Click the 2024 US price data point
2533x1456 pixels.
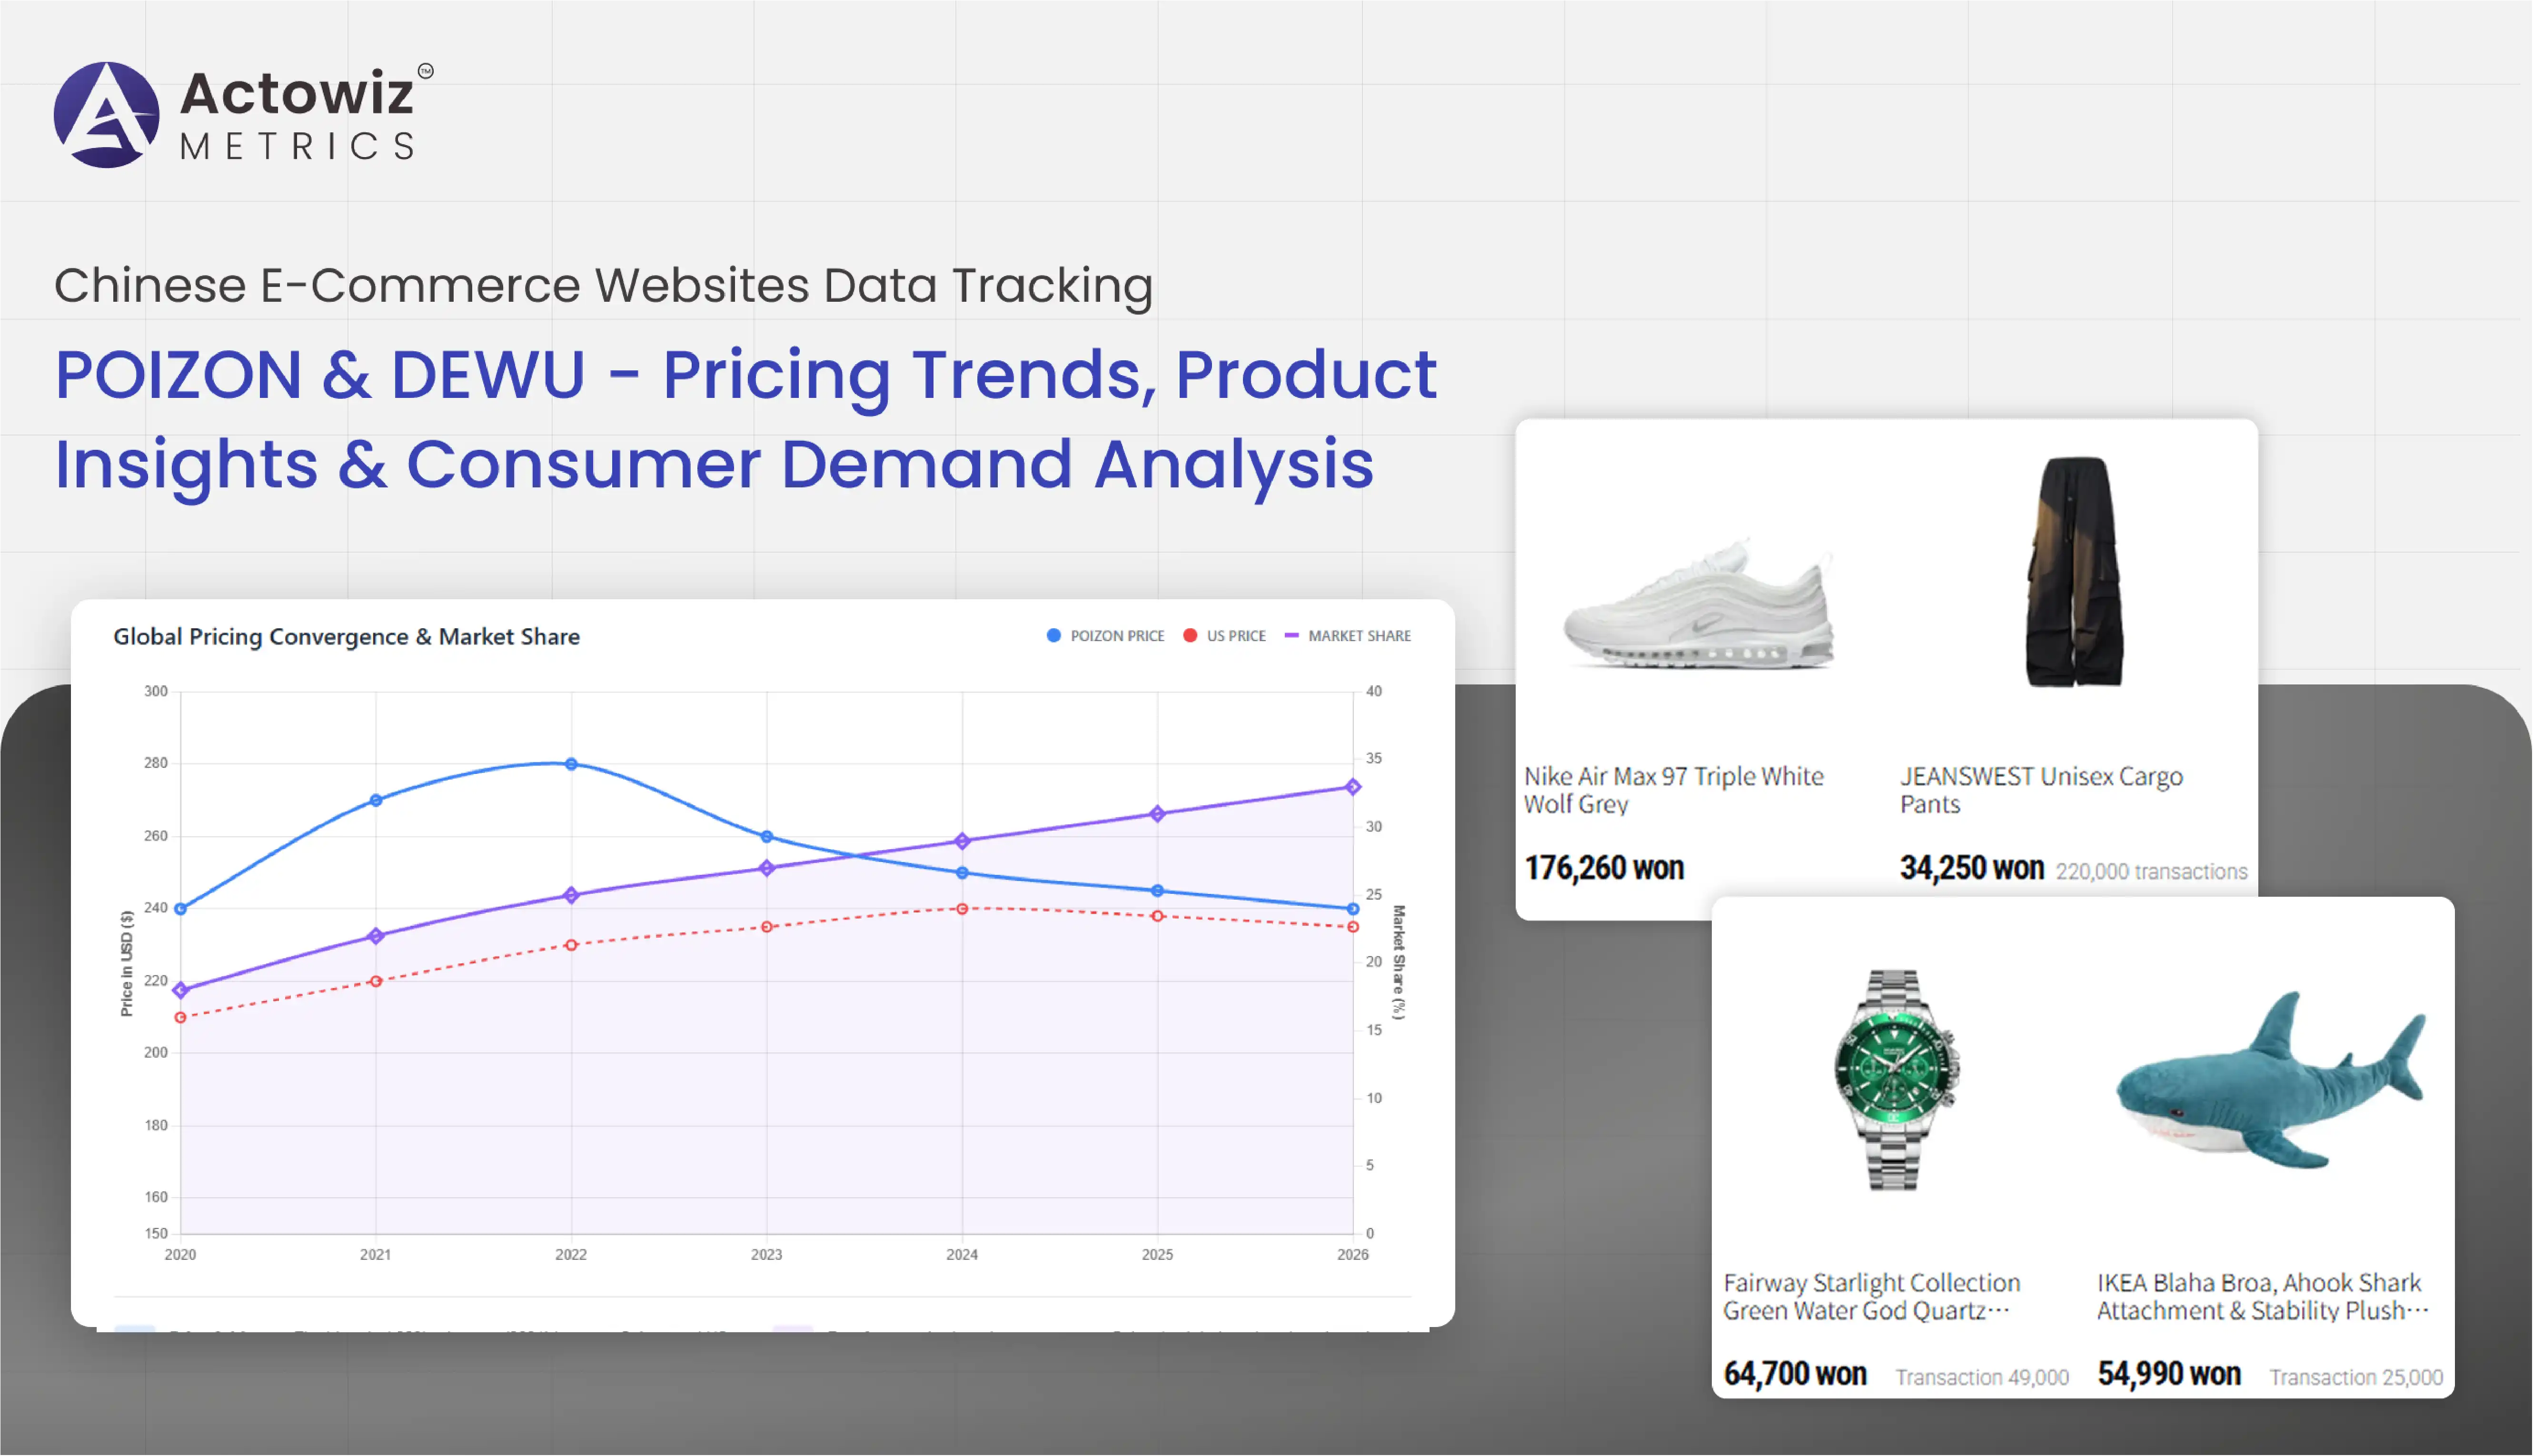[962, 909]
